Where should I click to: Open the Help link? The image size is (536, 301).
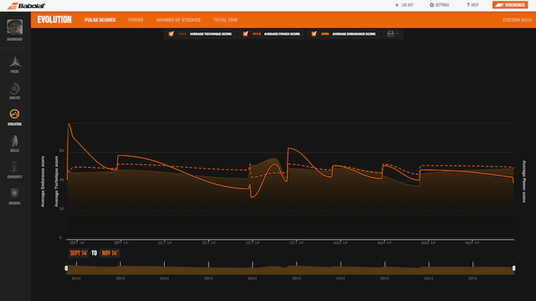(472, 5)
